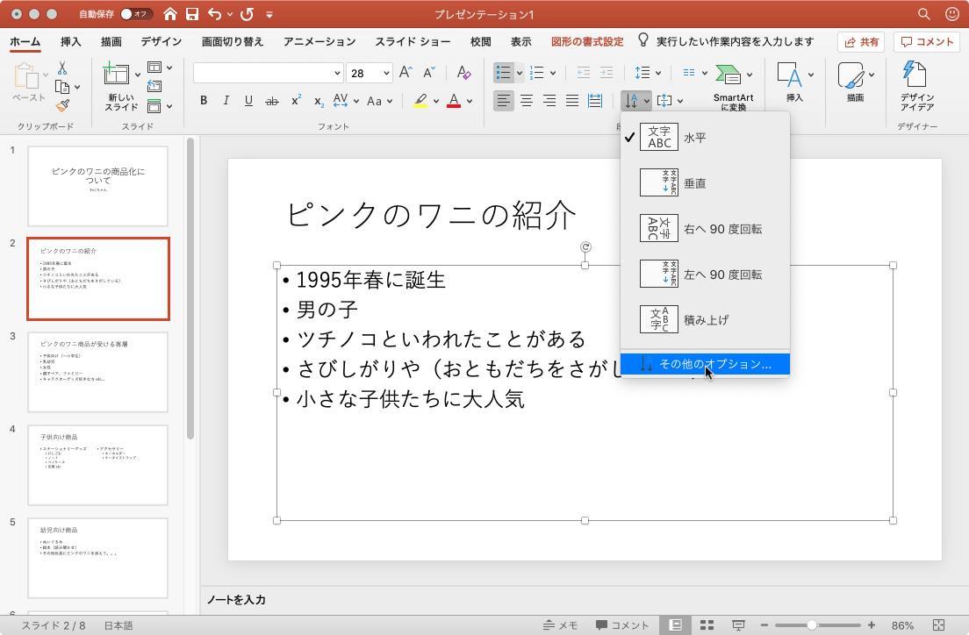The height and width of the screenshot is (635, 969).
Task: Switch to the 挿入 ribbon tab
Action: [71, 41]
